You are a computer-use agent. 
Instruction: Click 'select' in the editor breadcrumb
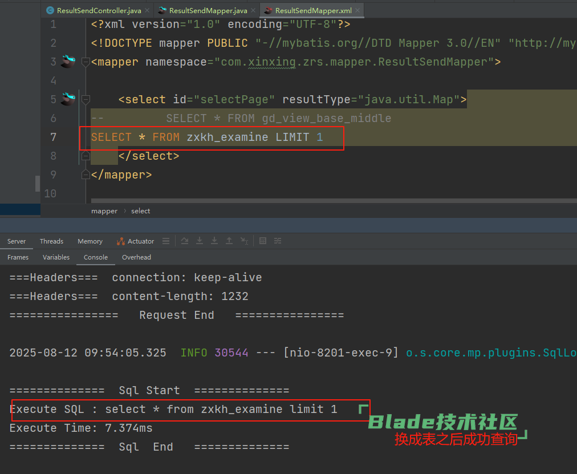pos(141,211)
